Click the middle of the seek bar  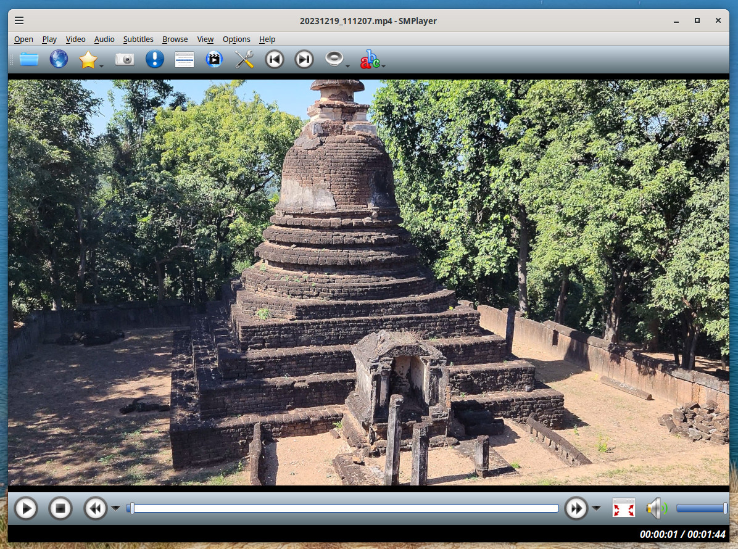click(342, 508)
